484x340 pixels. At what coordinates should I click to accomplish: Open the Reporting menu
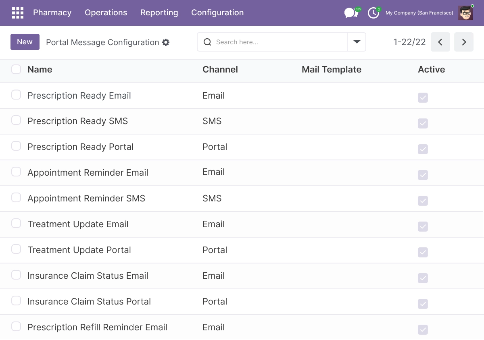(x=159, y=13)
